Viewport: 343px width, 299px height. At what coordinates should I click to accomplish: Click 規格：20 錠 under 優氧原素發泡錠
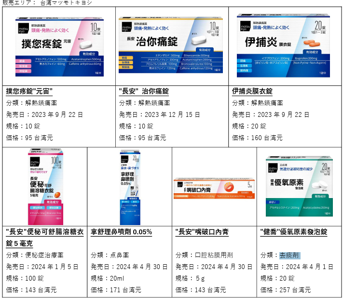277,278
